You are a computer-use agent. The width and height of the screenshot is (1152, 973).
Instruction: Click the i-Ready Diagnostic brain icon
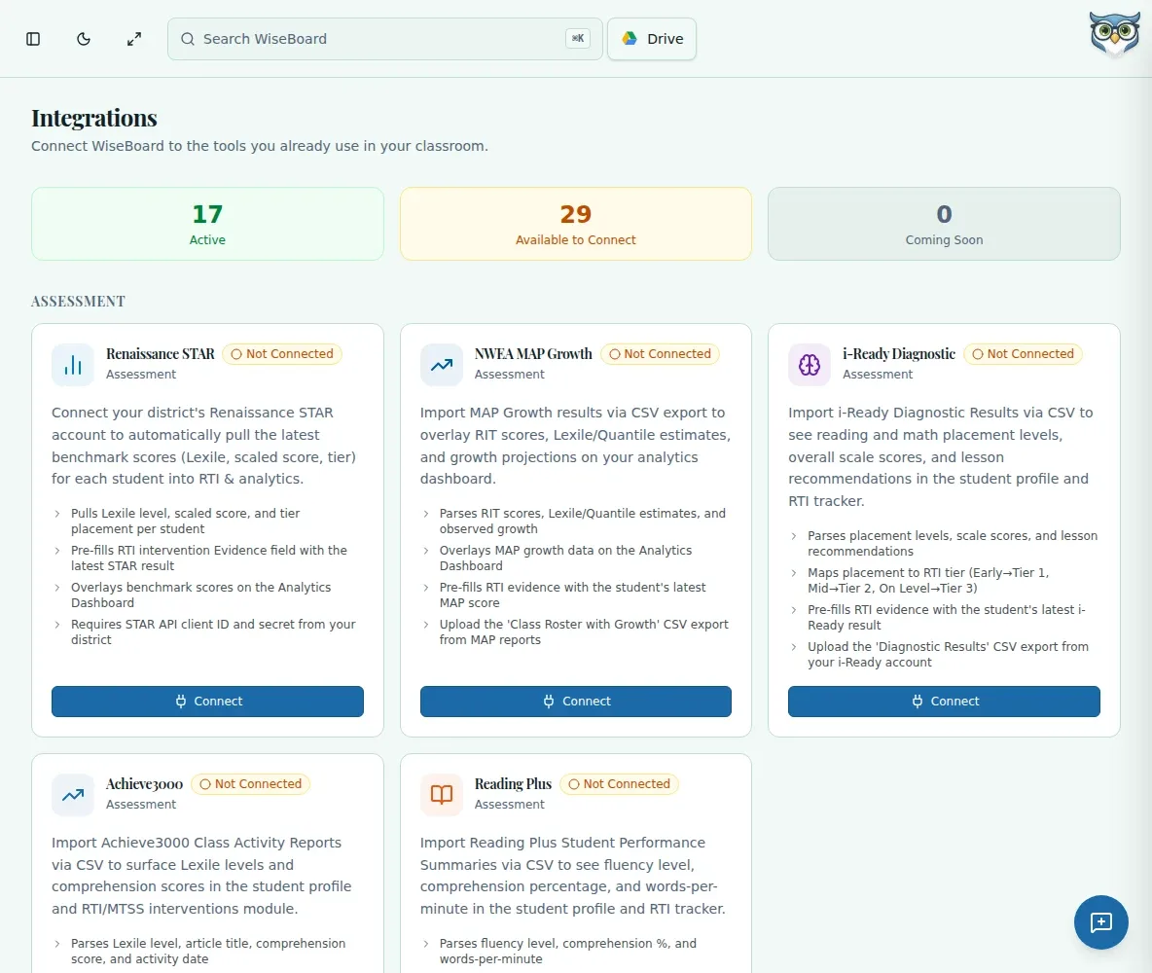click(x=810, y=365)
